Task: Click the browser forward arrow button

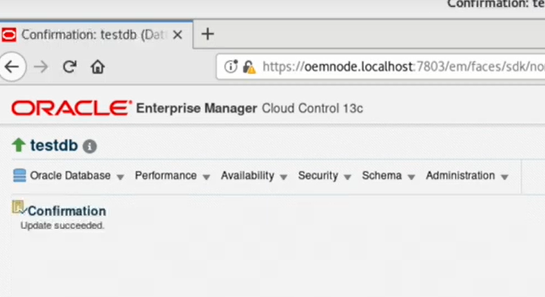Action: (x=41, y=66)
